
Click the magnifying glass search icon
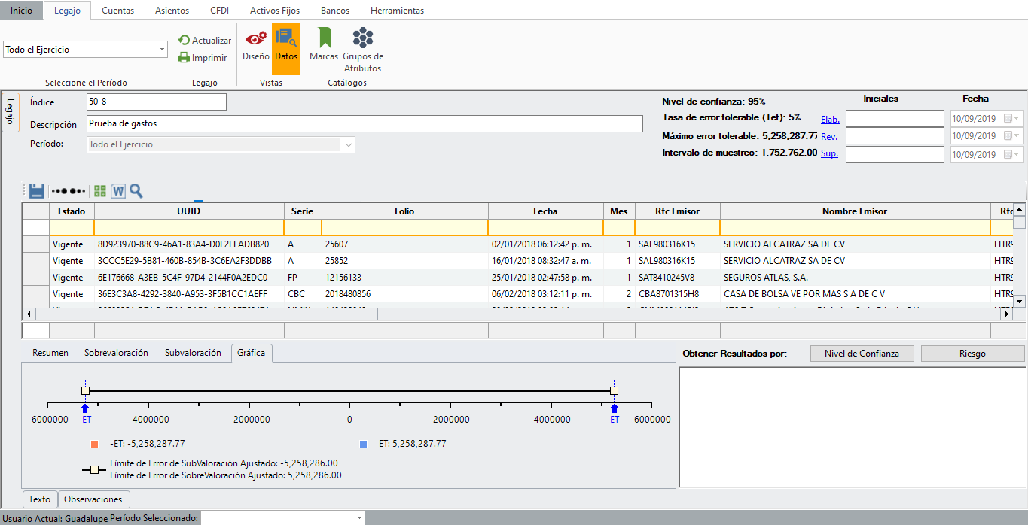(x=136, y=191)
